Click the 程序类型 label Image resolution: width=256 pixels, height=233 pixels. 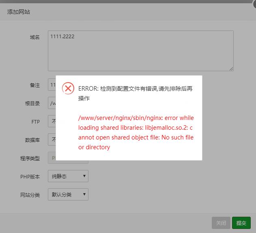click(x=30, y=158)
